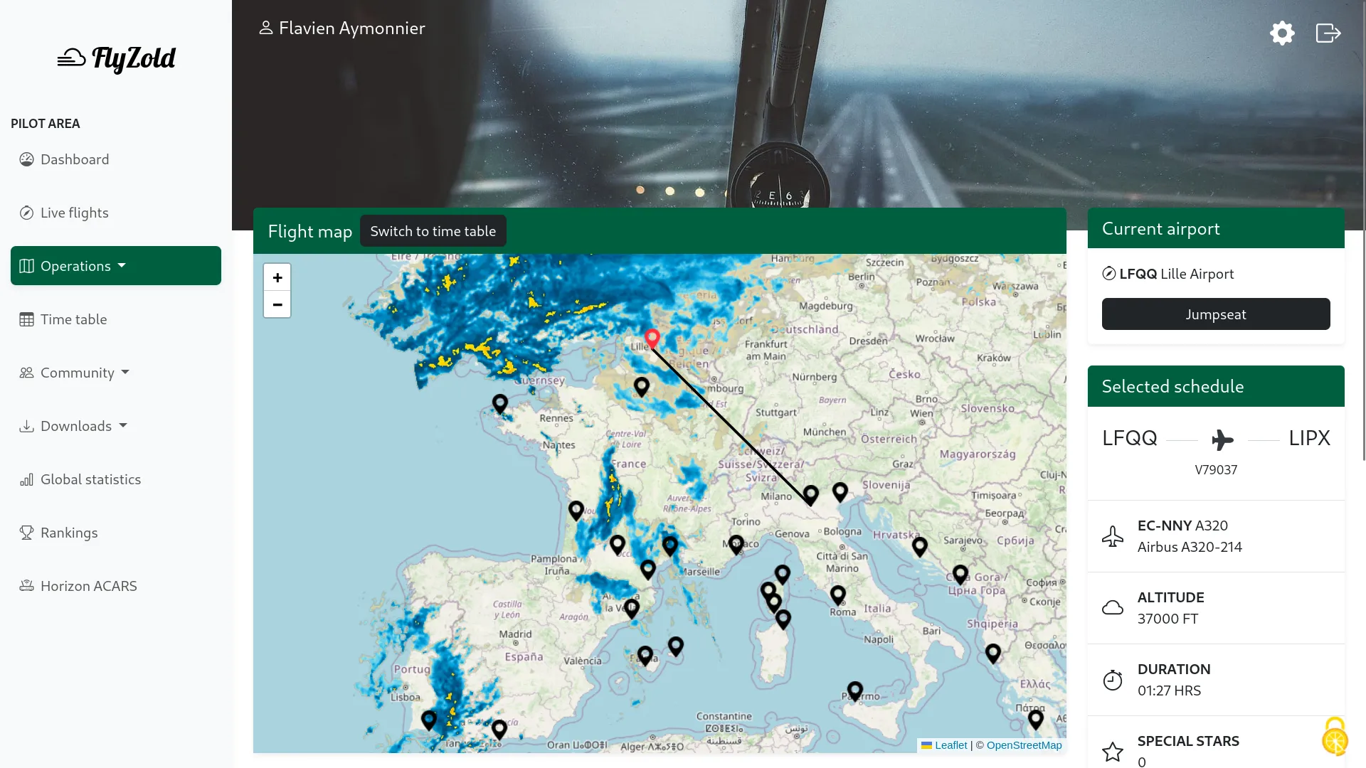Select the Rankings trophy icon
The image size is (1366, 768).
point(26,533)
